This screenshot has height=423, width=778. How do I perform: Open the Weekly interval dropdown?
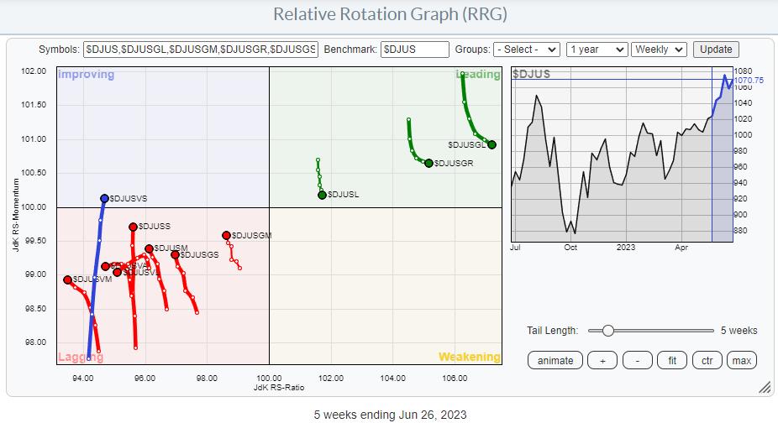click(659, 50)
